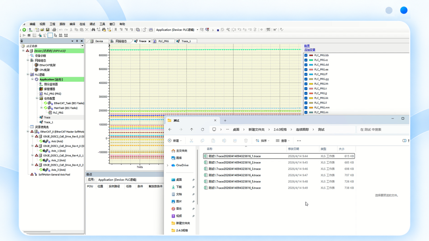Click the Save icon in the IDE toolbar

click(48, 30)
